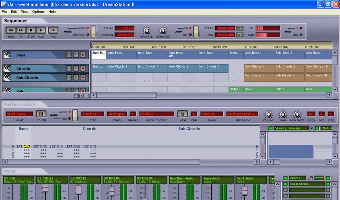Toggle the green light left of DSFX Chorus
Screen dimensions: 340x200
[x=285, y=184]
